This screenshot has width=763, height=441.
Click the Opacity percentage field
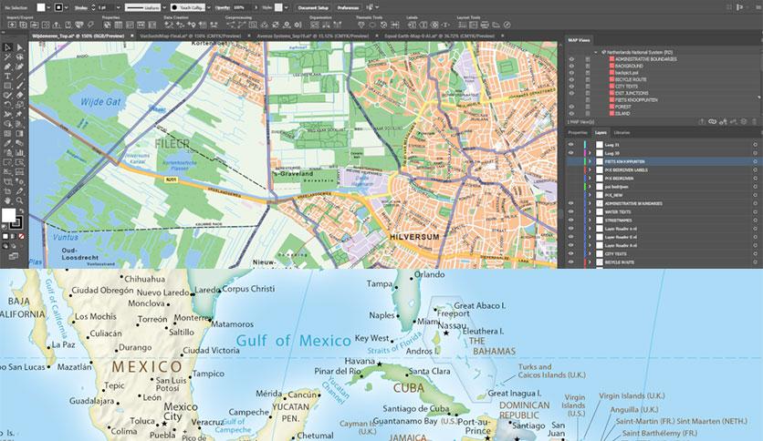click(x=241, y=7)
